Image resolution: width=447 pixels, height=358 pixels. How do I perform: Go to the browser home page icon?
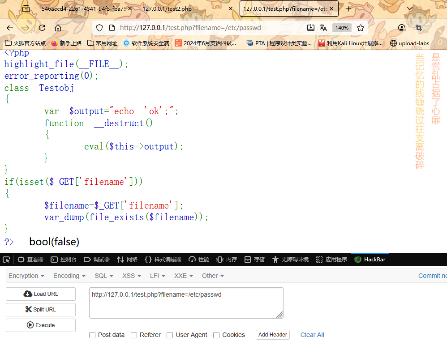tap(58, 28)
